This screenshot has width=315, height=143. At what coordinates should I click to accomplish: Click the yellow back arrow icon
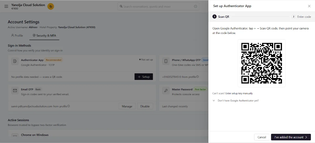[51, 6]
